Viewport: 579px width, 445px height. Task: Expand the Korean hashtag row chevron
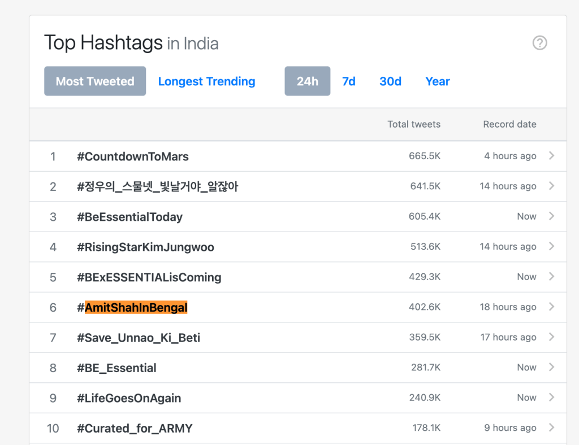click(x=551, y=186)
